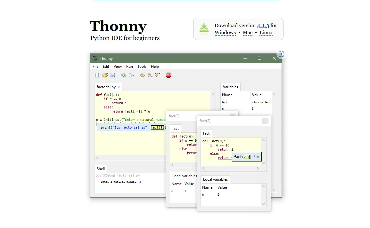Step into using the second arrow icon
370x228 pixels.
tap(150, 75)
